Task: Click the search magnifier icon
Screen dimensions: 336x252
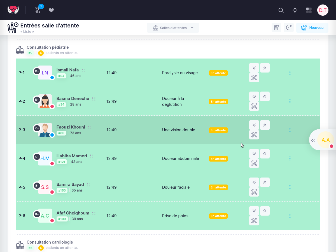Action: pyautogui.click(x=281, y=10)
